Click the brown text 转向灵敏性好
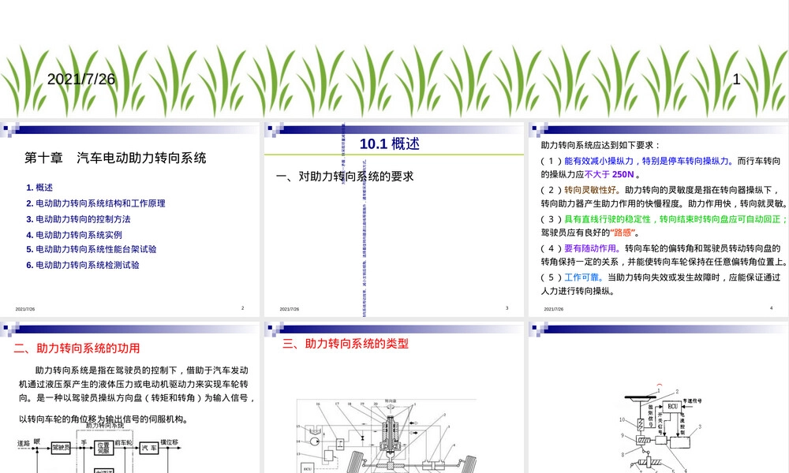Screen dimensions: 789x473 point(589,190)
